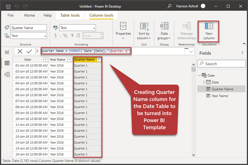
Task: Click the table scrollbar down arrow
Action: click(194, 155)
